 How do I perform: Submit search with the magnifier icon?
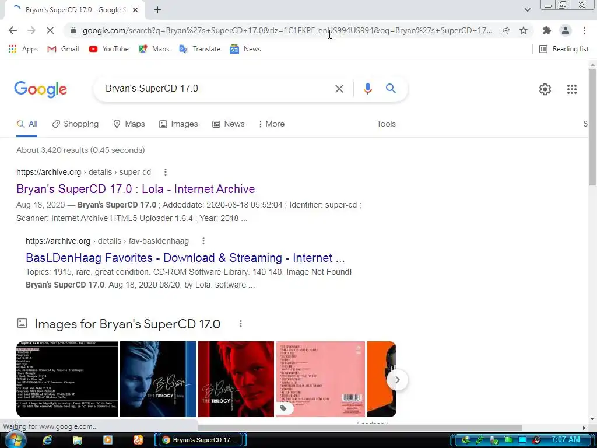coord(391,89)
